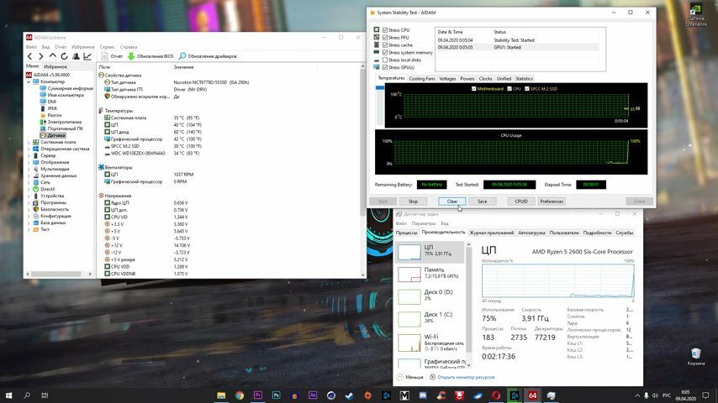The height and width of the screenshot is (403, 718).
Task: Toggle Stress GPU(s) checkbox
Action: pos(385,67)
